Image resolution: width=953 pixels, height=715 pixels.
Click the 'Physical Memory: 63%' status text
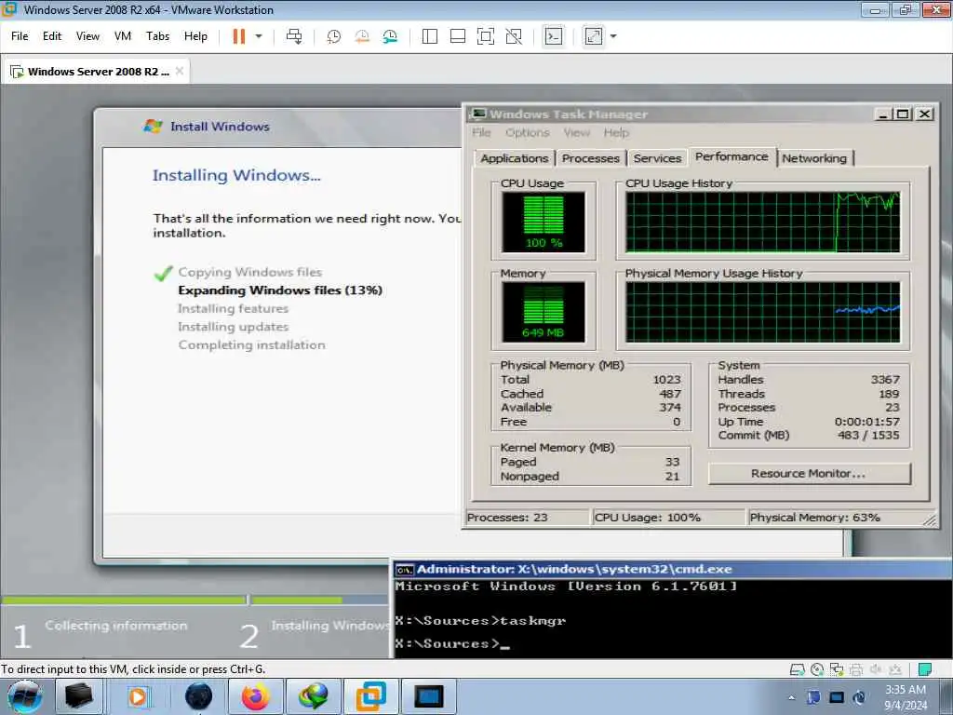coord(814,518)
